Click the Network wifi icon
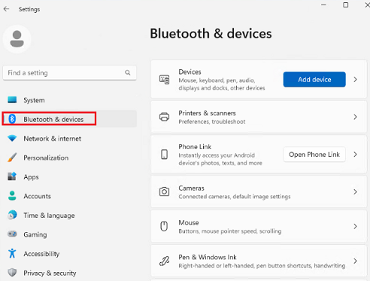The image size is (370, 281). 12,138
